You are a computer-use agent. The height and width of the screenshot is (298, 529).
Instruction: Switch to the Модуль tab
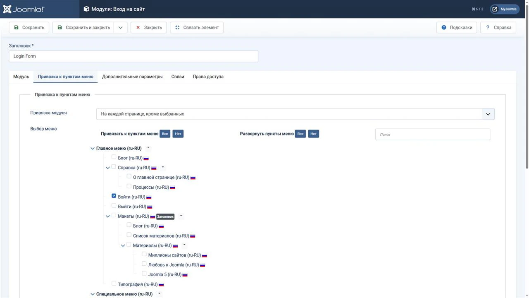(21, 77)
